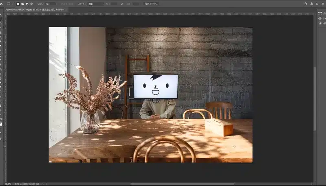Choose the Intersect with Selection mode icon
The width and height of the screenshot is (326, 186).
pyautogui.click(x=31, y=4)
